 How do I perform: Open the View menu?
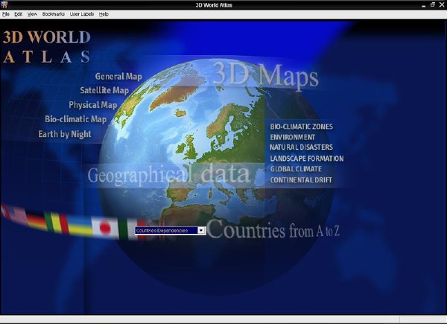[32, 14]
